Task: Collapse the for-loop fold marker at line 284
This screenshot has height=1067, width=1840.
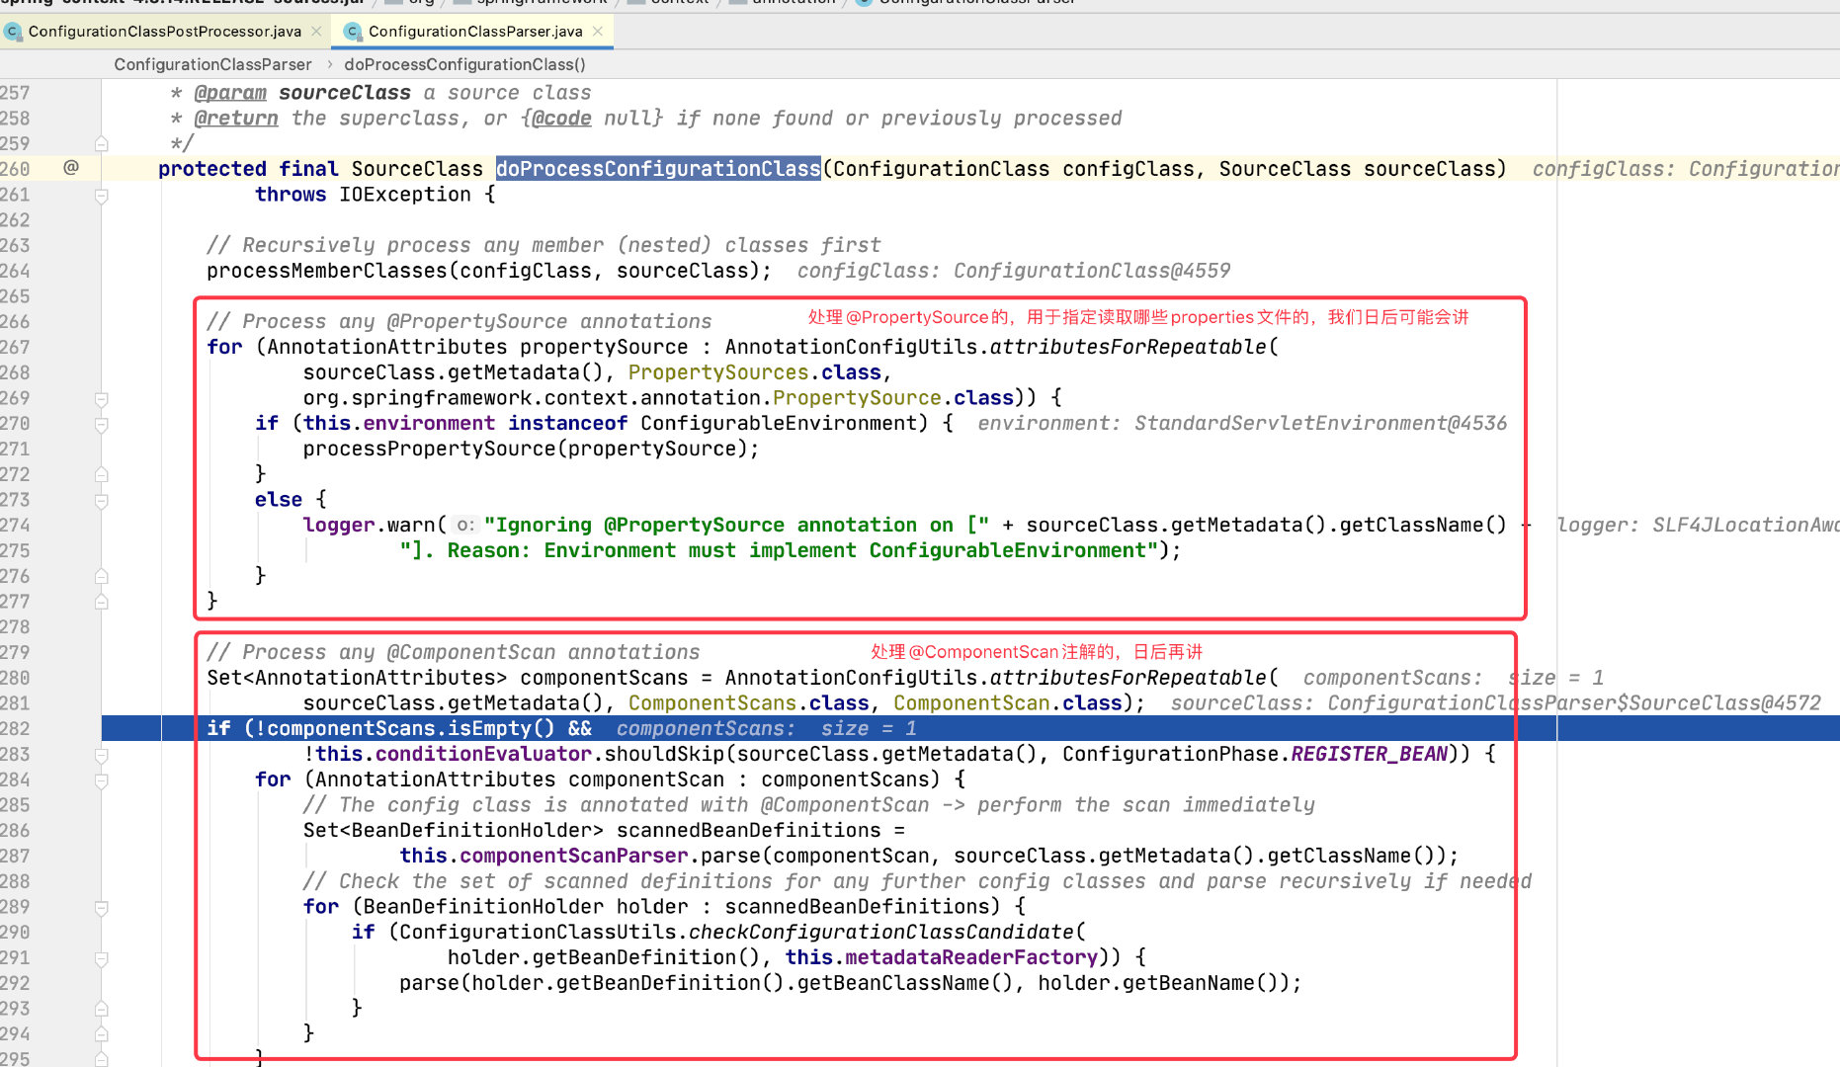Action: 101,780
